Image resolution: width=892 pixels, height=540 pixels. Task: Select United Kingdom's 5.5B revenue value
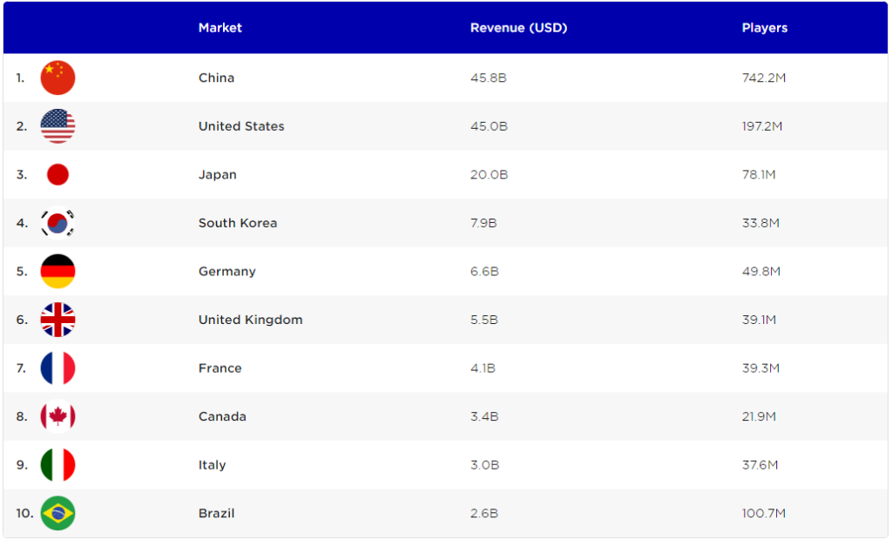[484, 320]
